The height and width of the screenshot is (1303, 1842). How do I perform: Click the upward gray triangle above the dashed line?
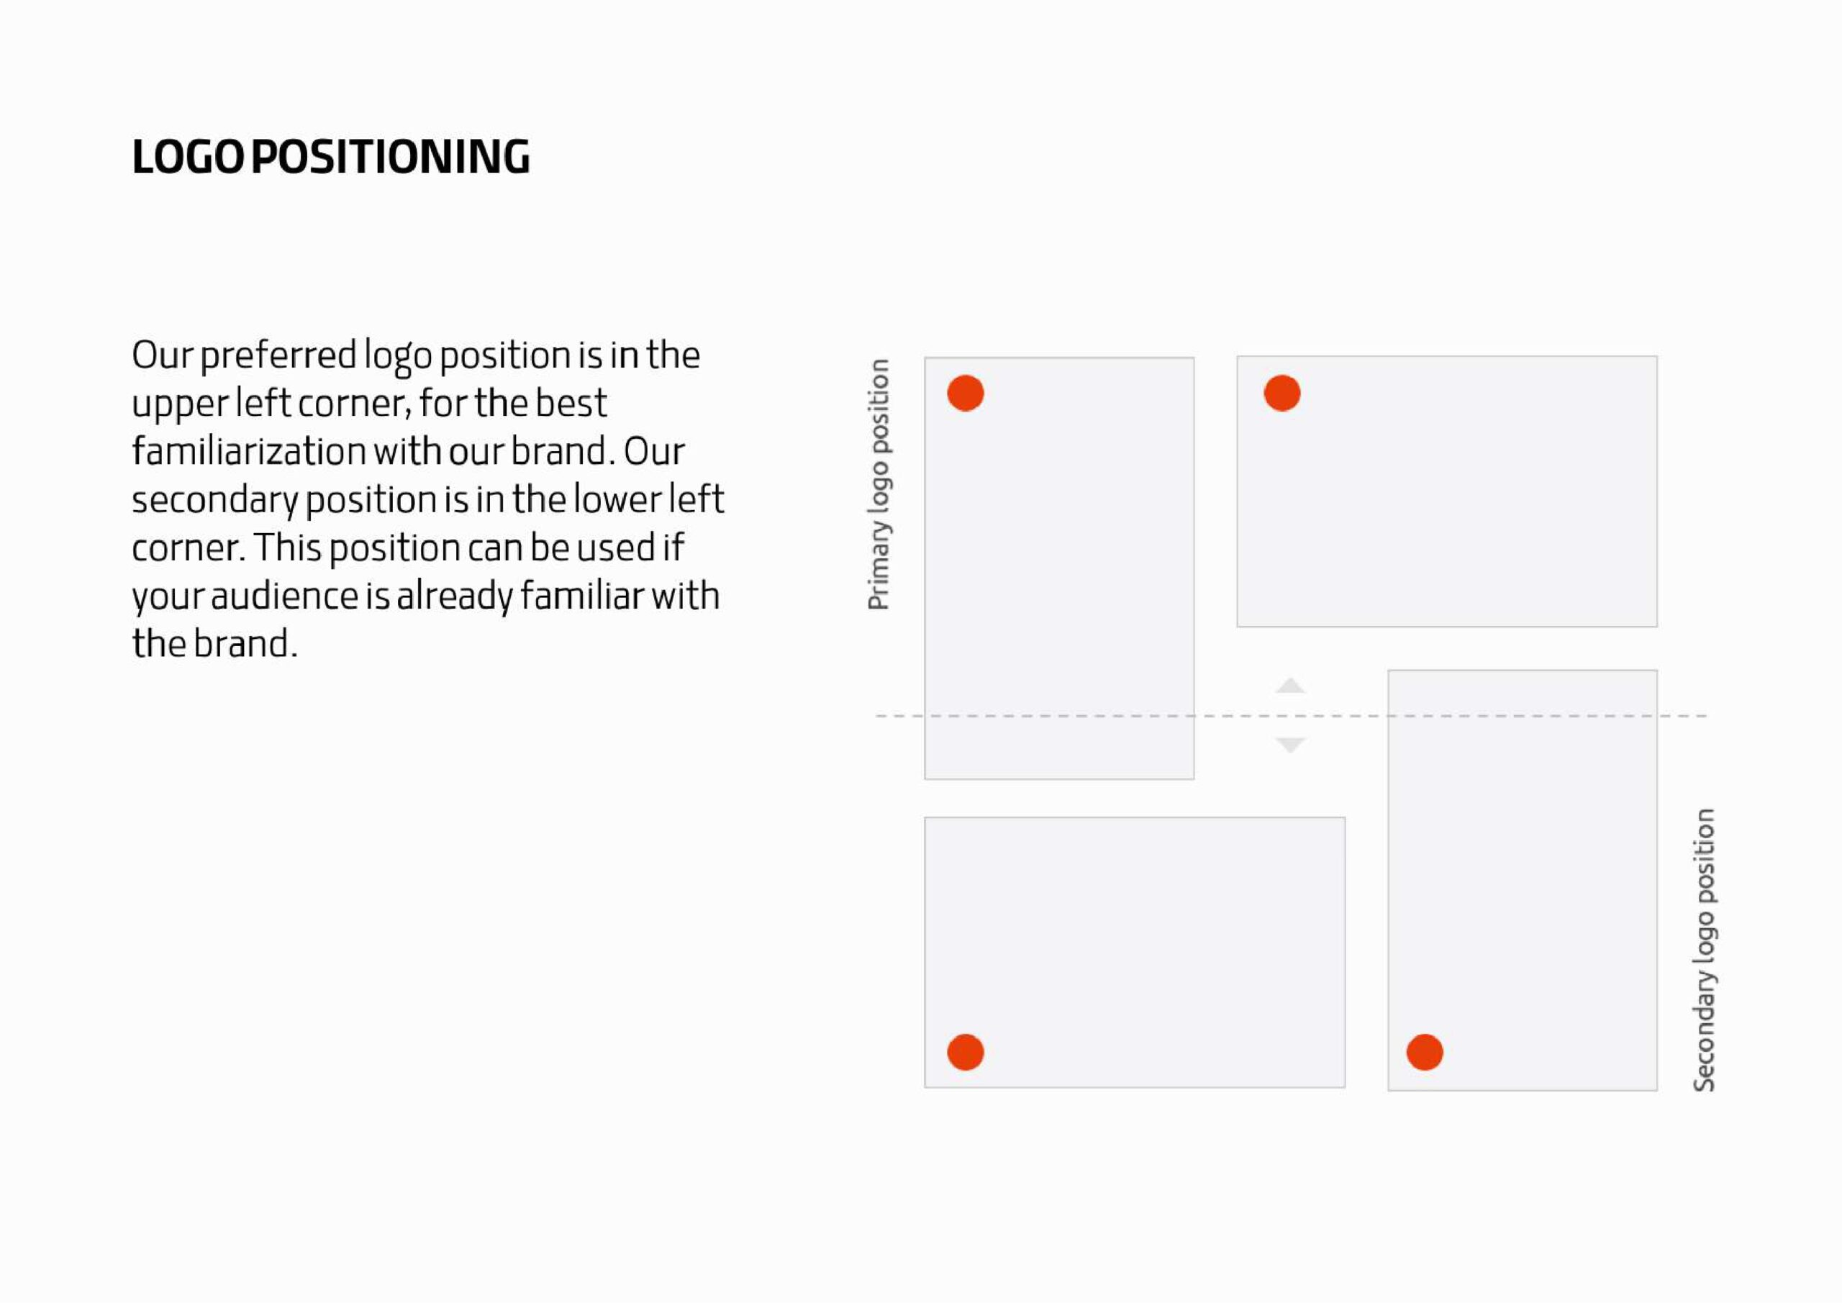pos(1290,685)
